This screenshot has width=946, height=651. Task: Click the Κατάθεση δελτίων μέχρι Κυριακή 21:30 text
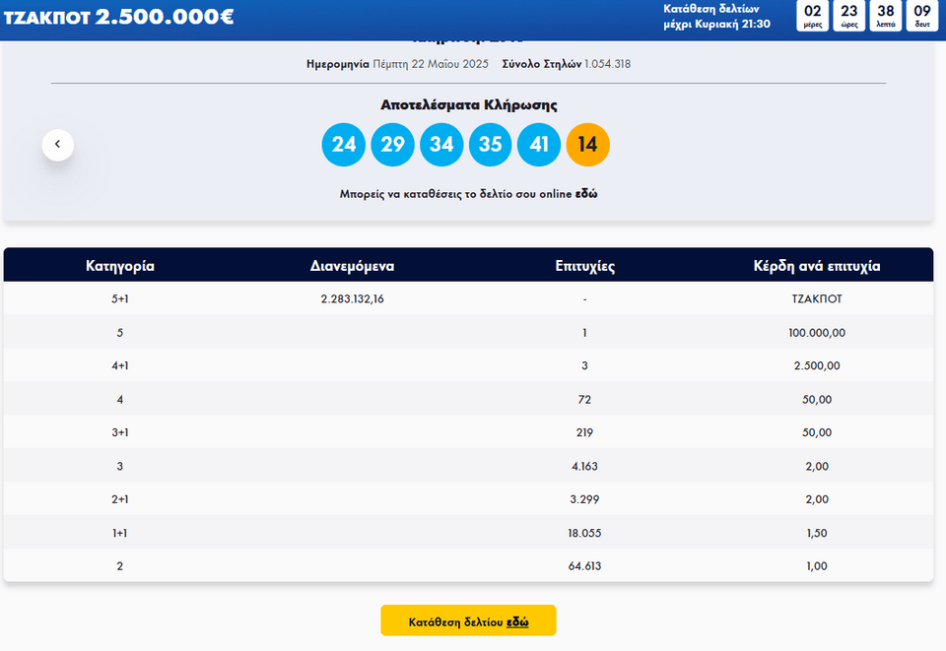(x=716, y=17)
